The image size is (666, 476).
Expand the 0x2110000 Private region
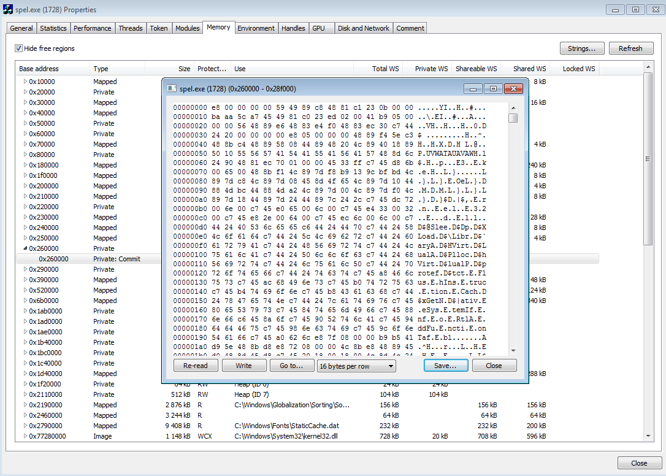25,394
